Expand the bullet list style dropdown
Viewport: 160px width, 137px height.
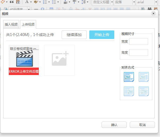click(x=58, y=2)
